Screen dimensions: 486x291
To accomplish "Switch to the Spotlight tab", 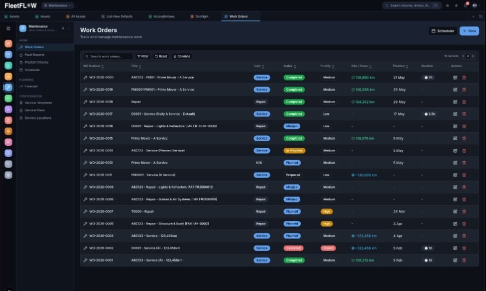I will coord(199,16).
